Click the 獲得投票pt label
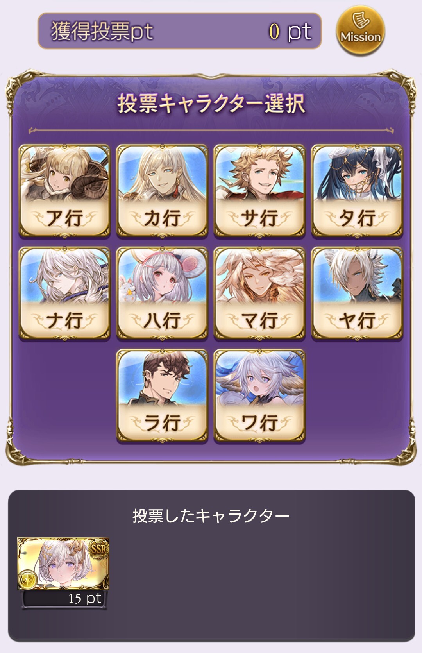 click(102, 31)
